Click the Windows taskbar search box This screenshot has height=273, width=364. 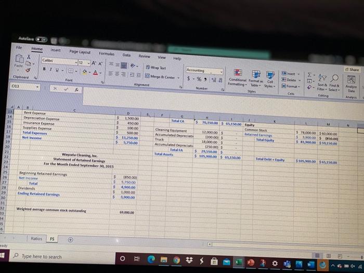click(x=63, y=256)
